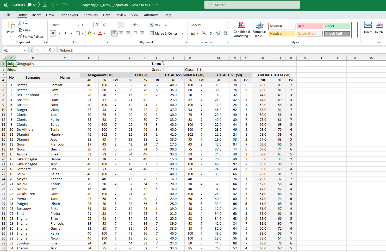The height and width of the screenshot is (252, 386).
Task: Switch to the Insert tab
Action: coord(36,15)
